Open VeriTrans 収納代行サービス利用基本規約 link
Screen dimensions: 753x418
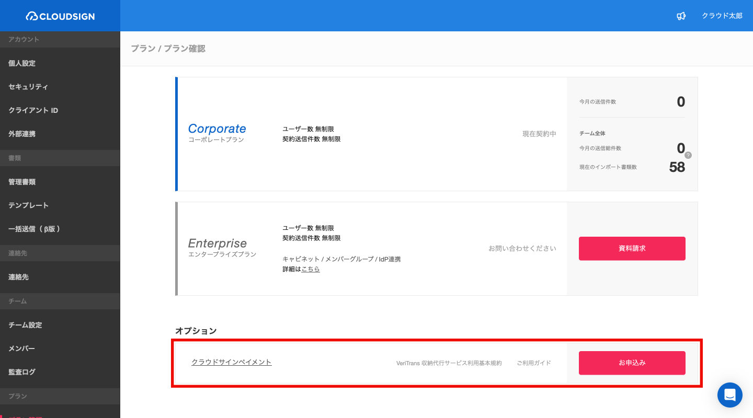coord(449,363)
